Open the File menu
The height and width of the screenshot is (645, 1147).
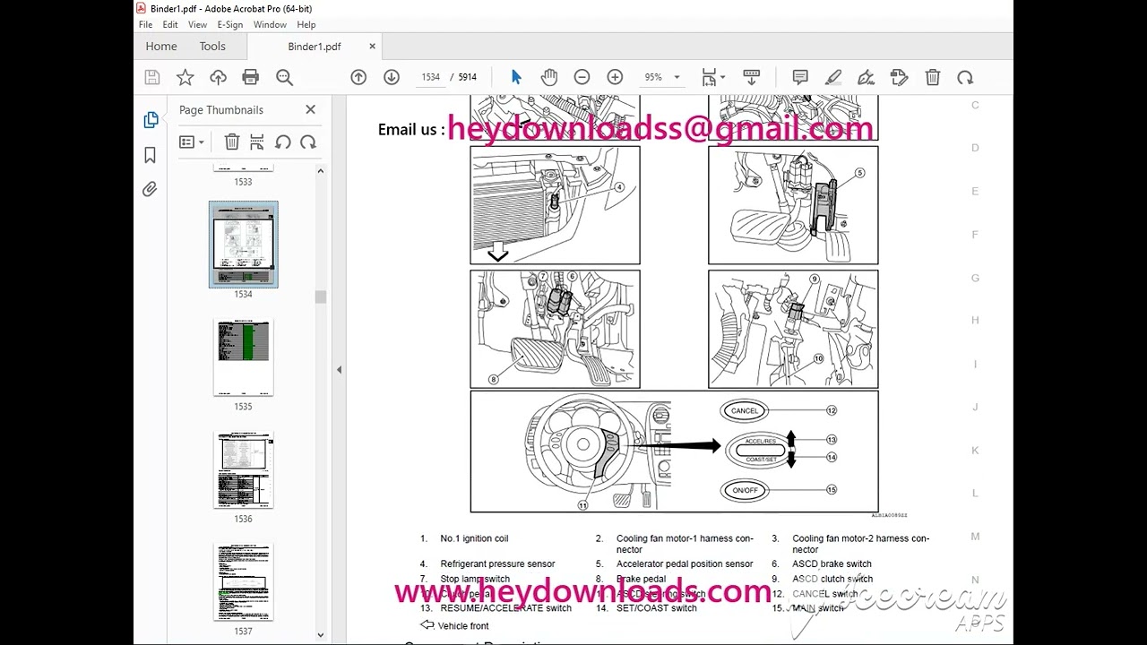pos(145,25)
